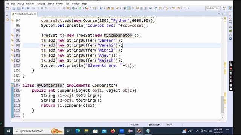Click "Comparator" in class declaration line 107
The image size is (241, 135).
[x=104, y=85]
